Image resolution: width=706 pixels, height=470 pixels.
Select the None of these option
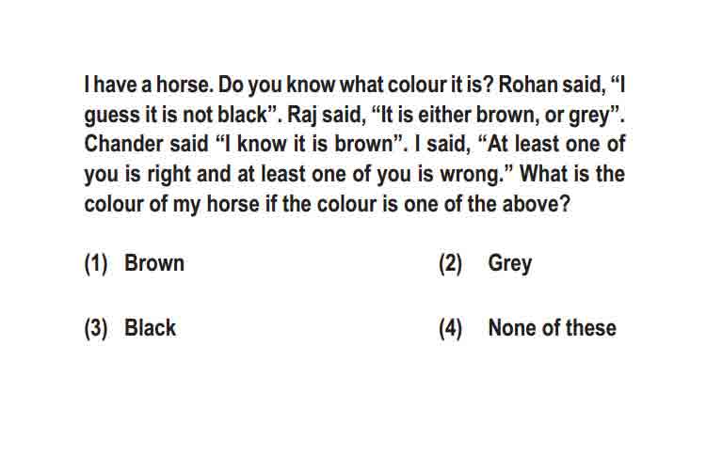coord(552,328)
